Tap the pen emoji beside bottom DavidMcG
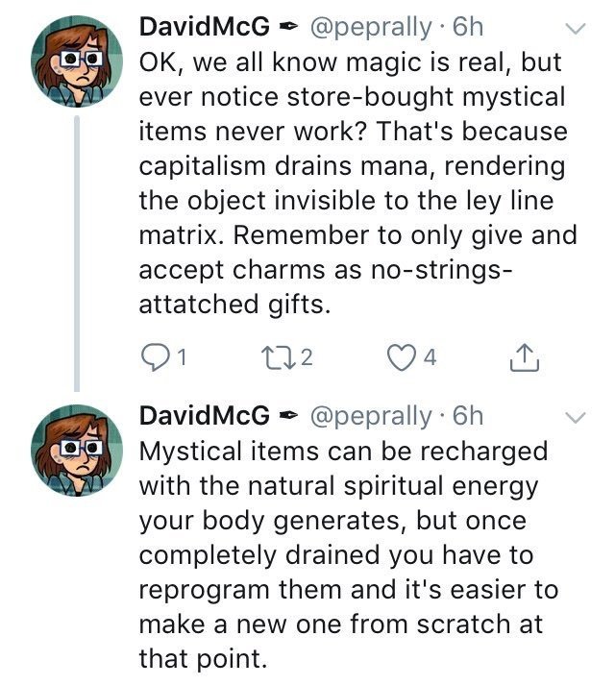The image size is (615, 685). click(288, 415)
